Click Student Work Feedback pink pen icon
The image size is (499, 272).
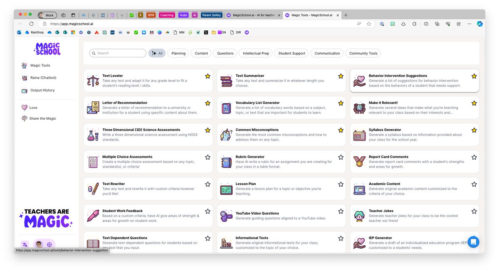(x=93, y=216)
